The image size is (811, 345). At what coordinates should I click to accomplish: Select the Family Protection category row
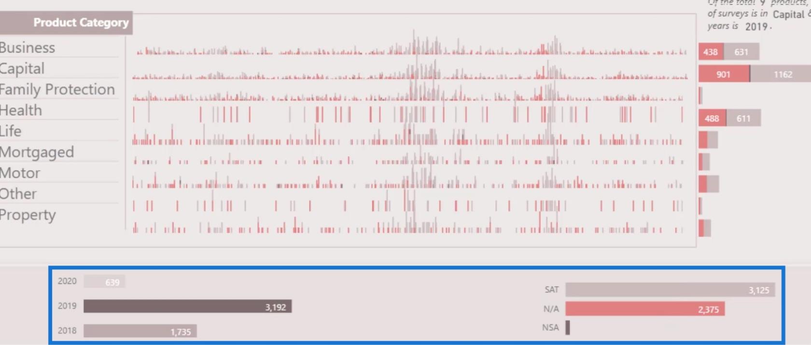pos(58,89)
